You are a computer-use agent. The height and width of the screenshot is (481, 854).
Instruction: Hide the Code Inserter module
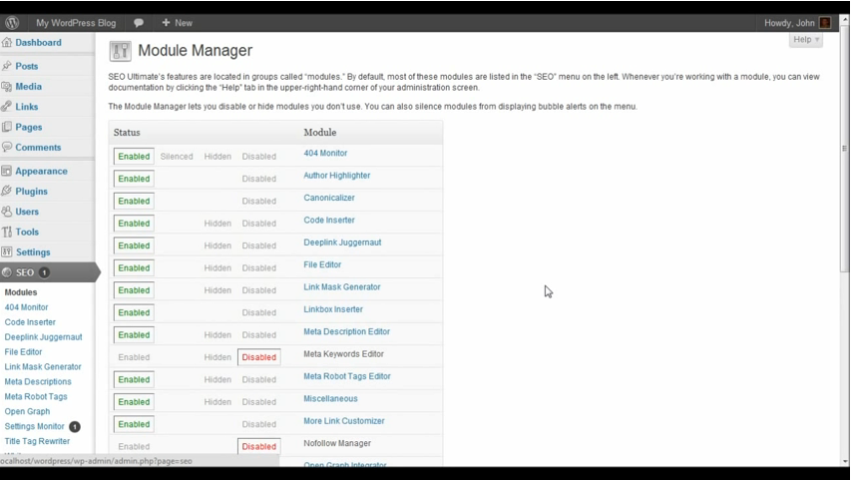click(x=217, y=224)
